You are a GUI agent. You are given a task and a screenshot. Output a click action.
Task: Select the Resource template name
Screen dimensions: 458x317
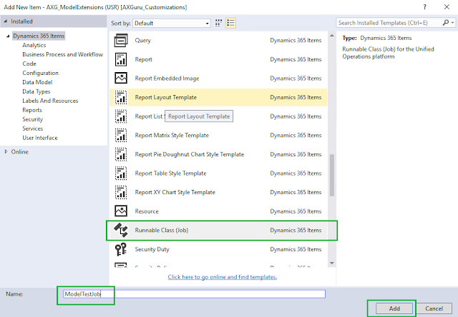click(147, 211)
